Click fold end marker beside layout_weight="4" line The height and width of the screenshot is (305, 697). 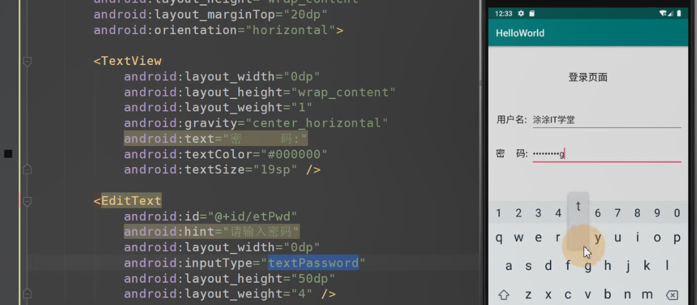[27, 293]
